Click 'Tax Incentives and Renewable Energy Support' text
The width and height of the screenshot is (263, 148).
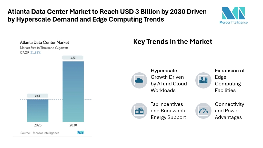pos(169,111)
